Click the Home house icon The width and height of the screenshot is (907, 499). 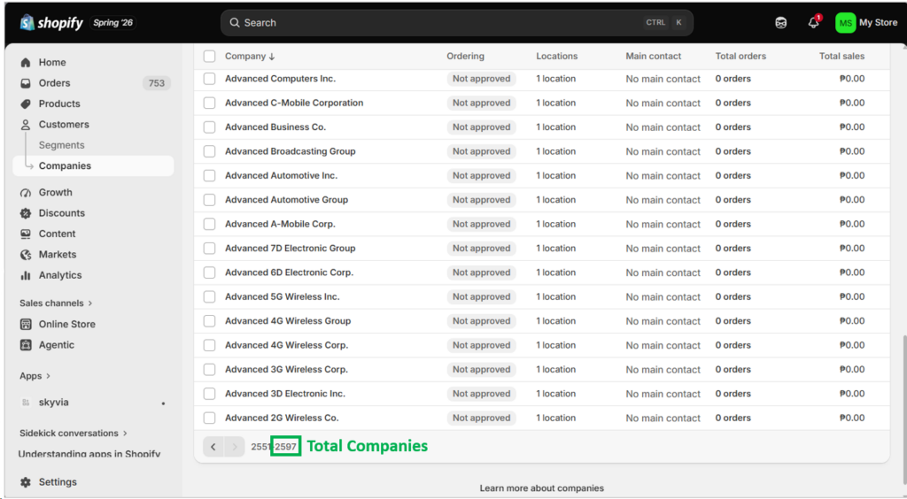(x=26, y=62)
